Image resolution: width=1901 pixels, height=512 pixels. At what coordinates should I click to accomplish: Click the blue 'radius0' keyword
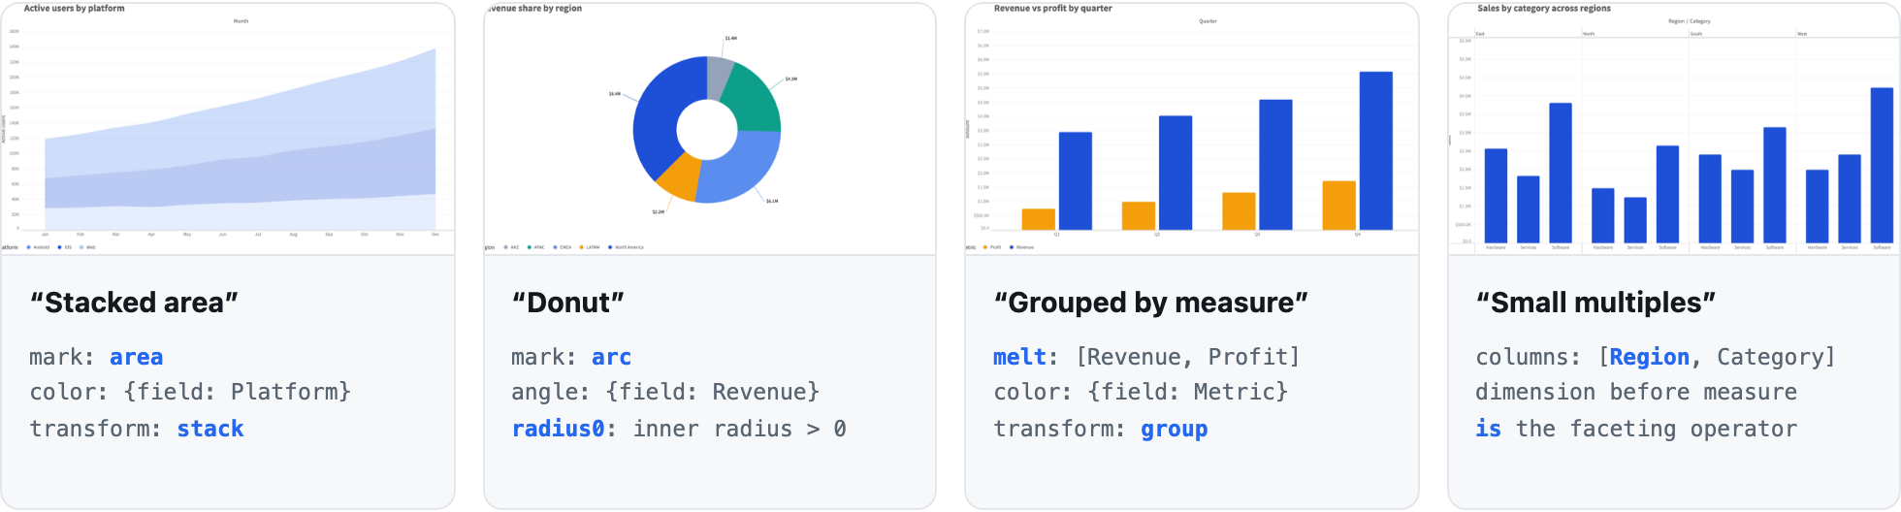click(560, 429)
